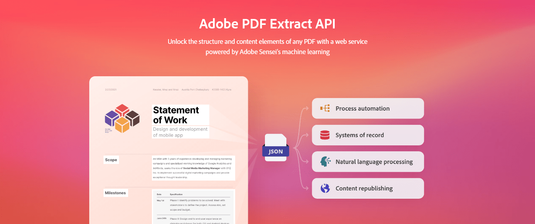Click 'Kessler, Mraz and Mraz' in document header
Viewport: 535px width, 224px height.
pyautogui.click(x=166, y=90)
